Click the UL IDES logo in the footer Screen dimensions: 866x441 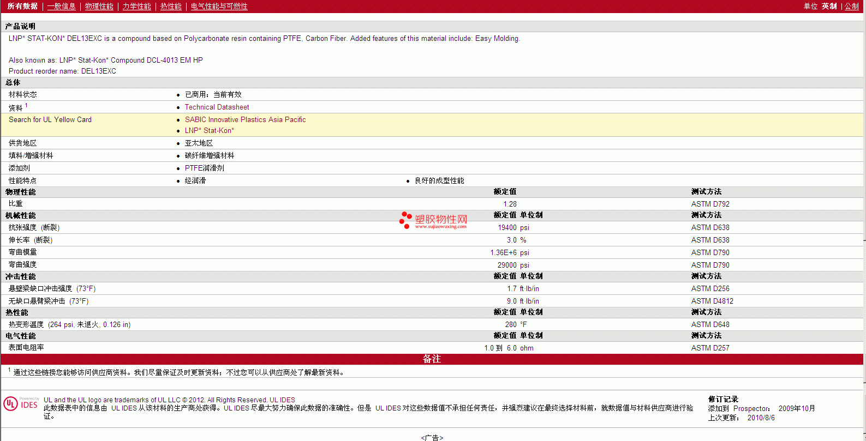(21, 403)
